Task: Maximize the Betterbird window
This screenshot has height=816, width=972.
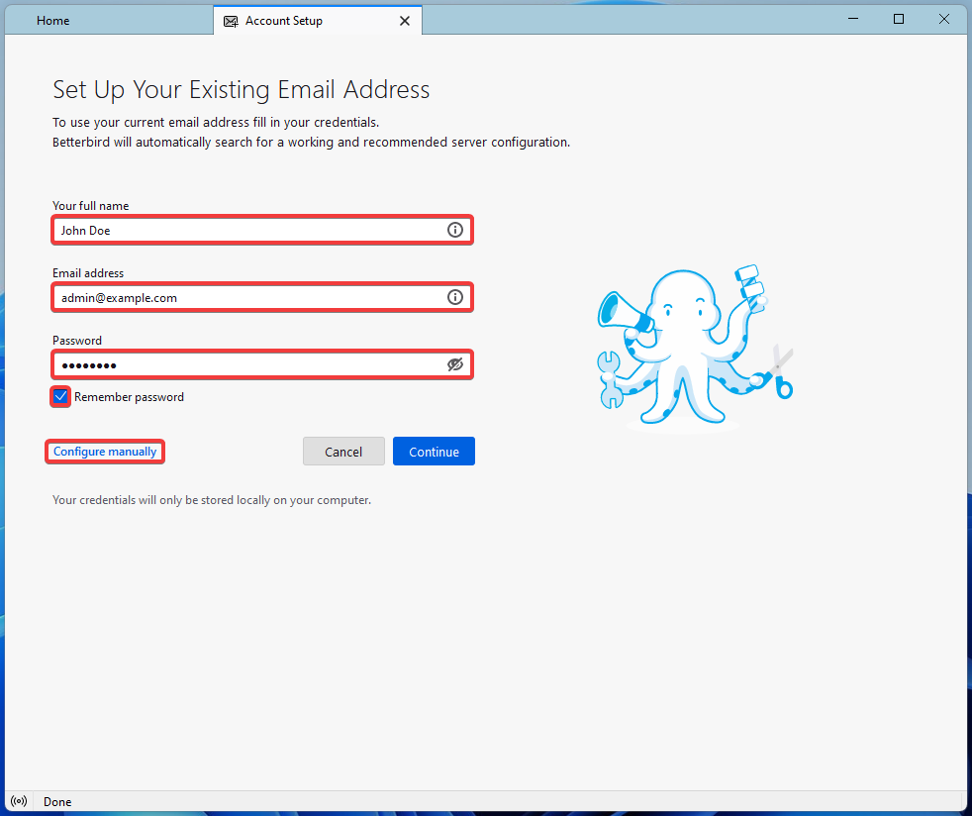Action: pos(899,19)
